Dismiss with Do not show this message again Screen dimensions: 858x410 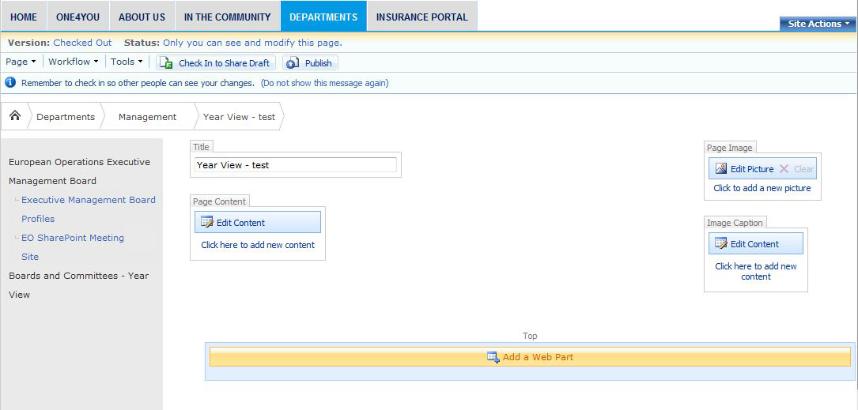coord(324,83)
